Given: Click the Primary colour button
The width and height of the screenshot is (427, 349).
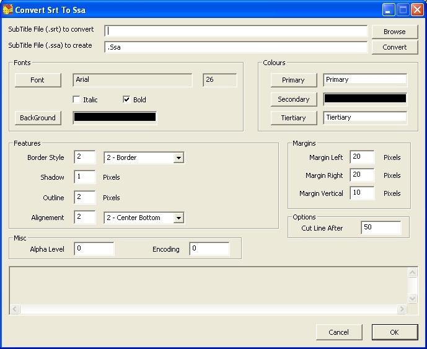Looking at the screenshot, I should coord(294,80).
